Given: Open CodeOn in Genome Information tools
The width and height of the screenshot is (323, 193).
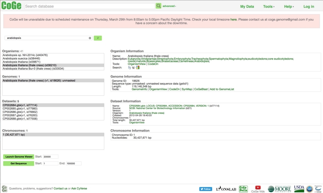Looking at the screenshot, I should pos(174,89).
